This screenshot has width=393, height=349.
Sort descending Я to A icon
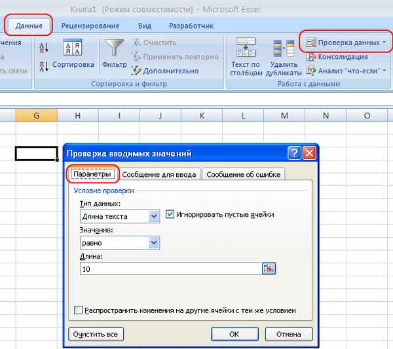44,67
